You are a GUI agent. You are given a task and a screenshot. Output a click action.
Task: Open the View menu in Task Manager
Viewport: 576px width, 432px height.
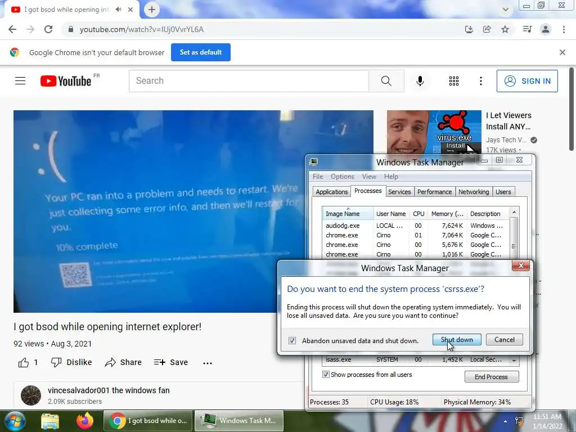(x=369, y=177)
